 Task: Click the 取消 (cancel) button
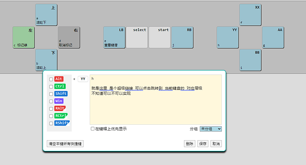(216, 144)
